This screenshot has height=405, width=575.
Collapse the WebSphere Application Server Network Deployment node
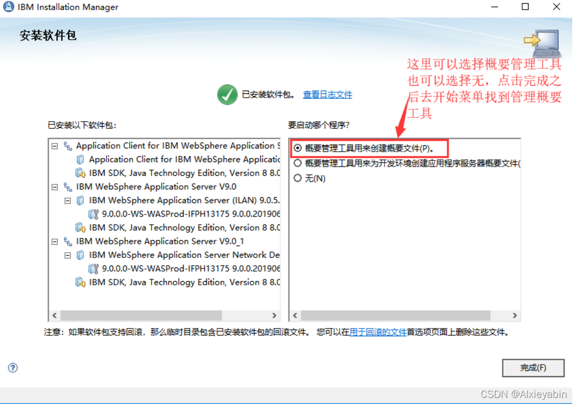pos(68,254)
